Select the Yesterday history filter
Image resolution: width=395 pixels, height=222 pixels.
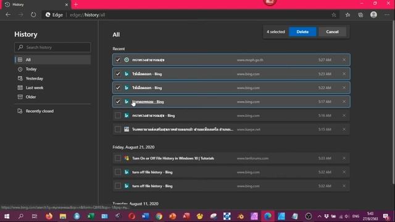click(52, 78)
